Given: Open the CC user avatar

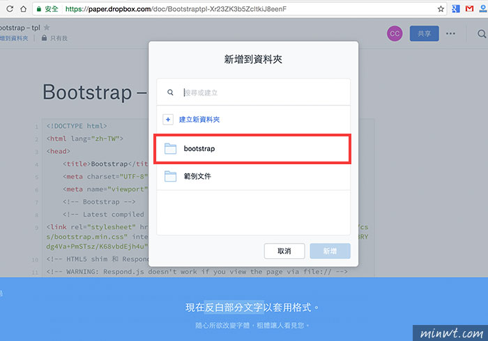Looking at the screenshot, I should (x=395, y=33).
